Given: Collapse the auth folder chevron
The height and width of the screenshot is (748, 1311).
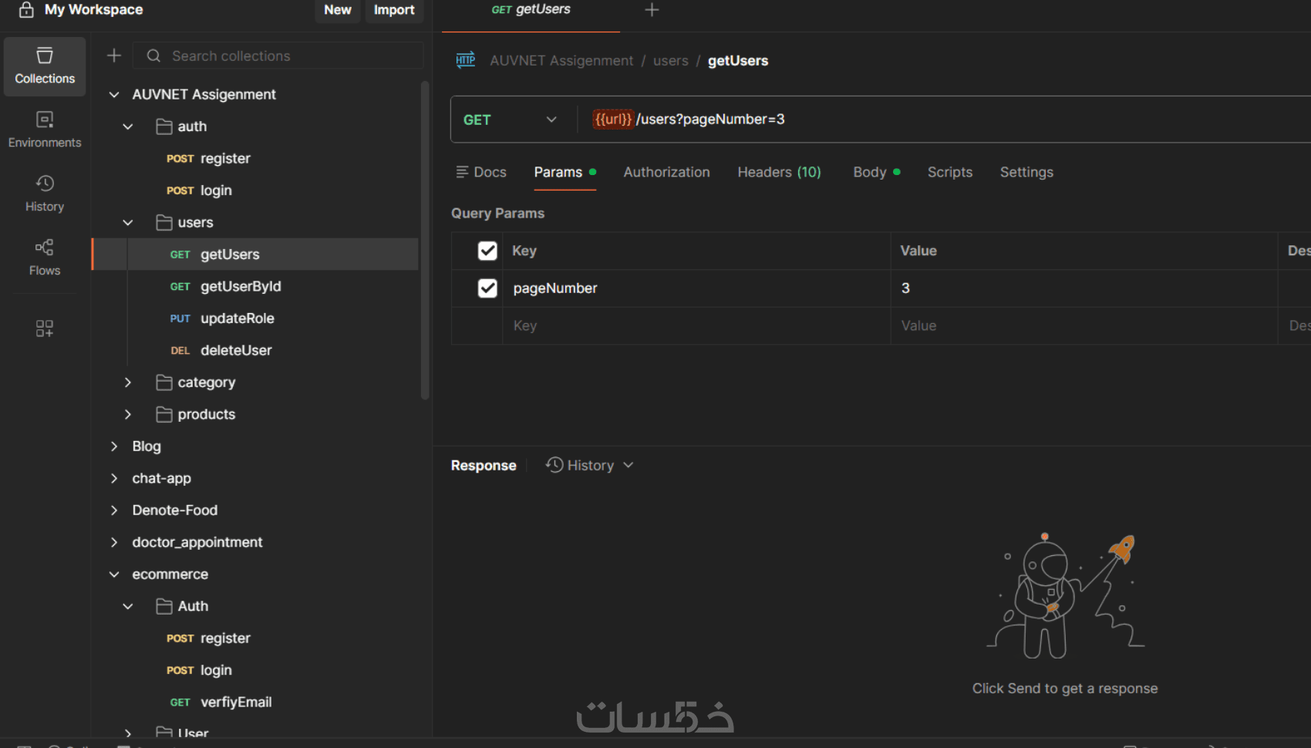Looking at the screenshot, I should (128, 126).
